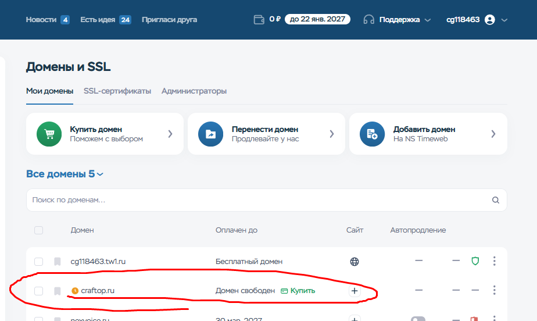Open the Поддержка dropdown menu
Viewport: 537px width, 321px height.
[398, 20]
